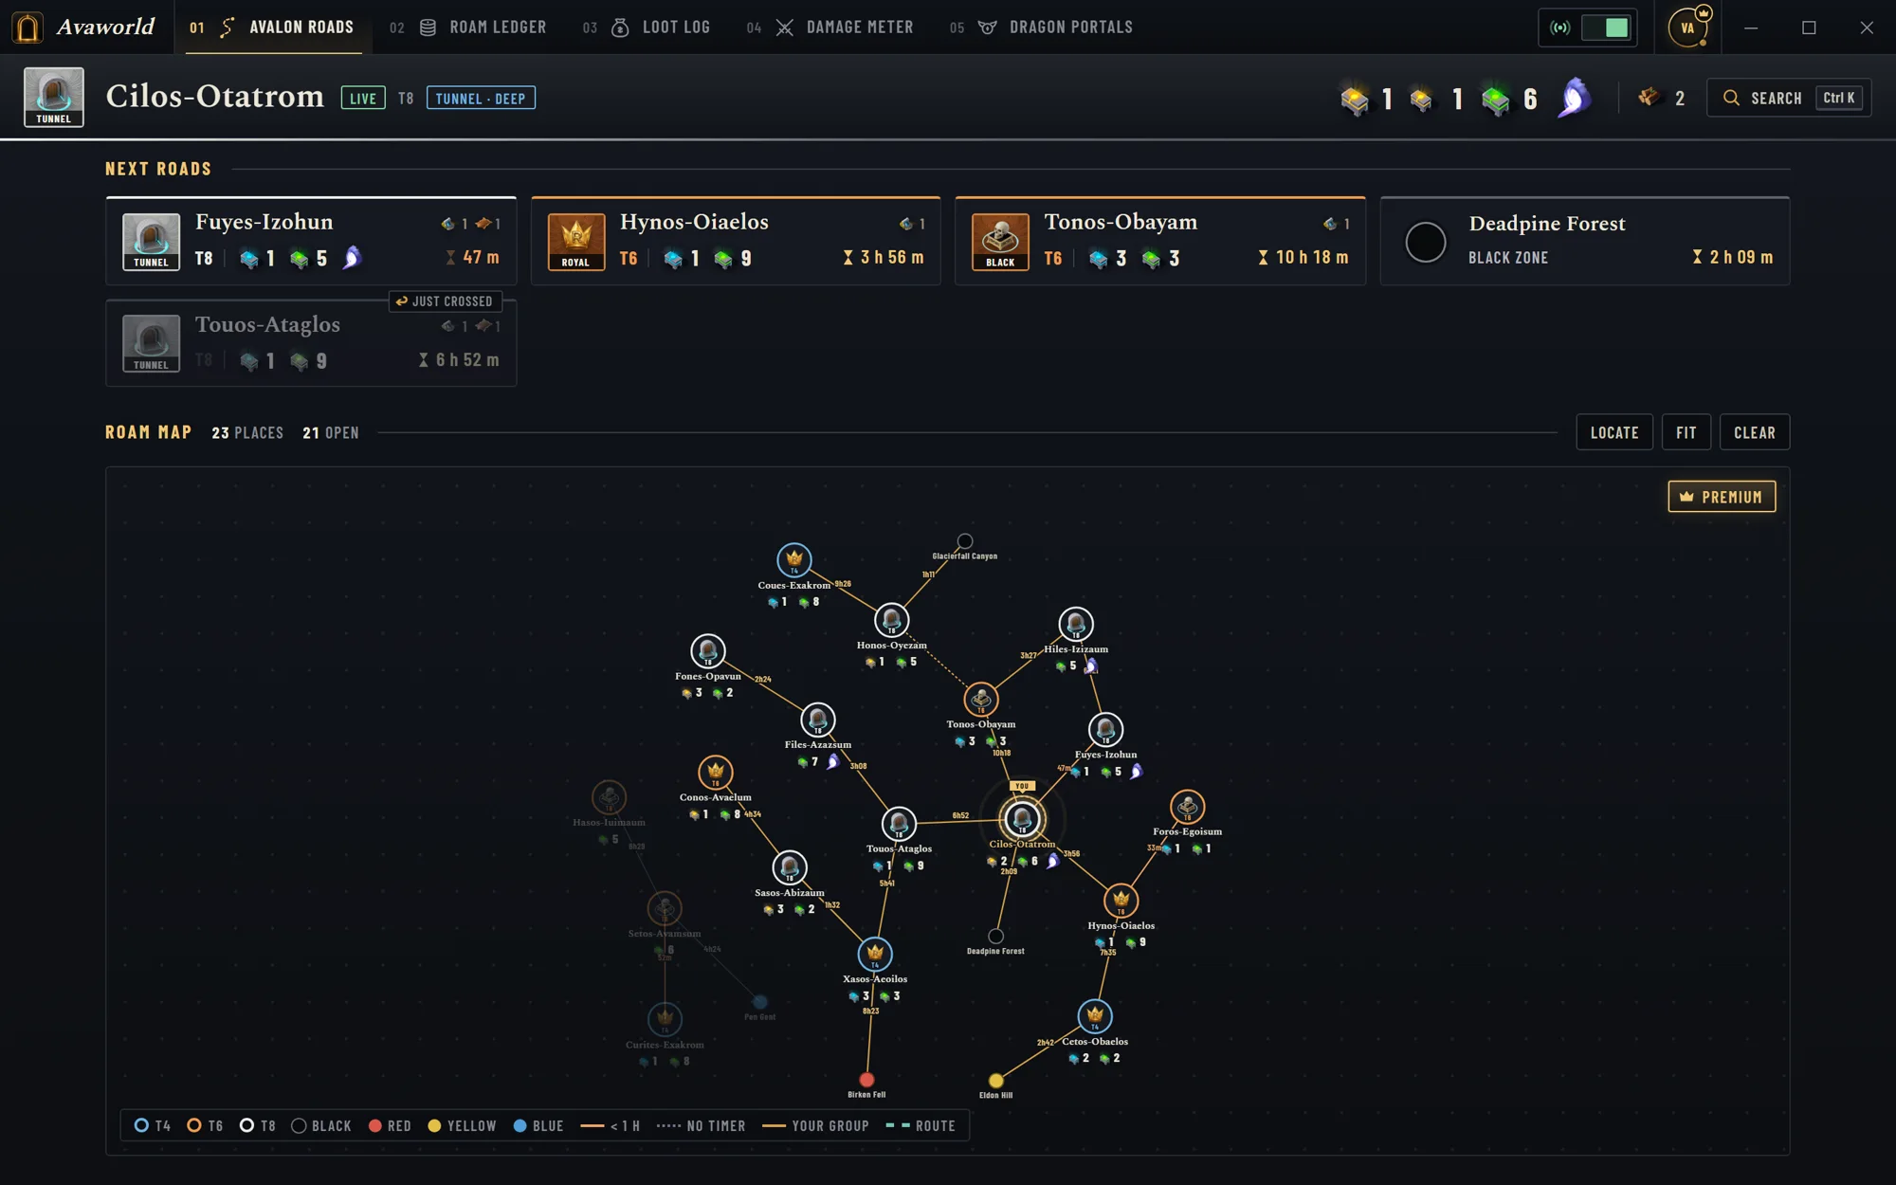The height and width of the screenshot is (1185, 1896).
Task: Select the Coues-Exakrom map node
Action: coord(794,559)
